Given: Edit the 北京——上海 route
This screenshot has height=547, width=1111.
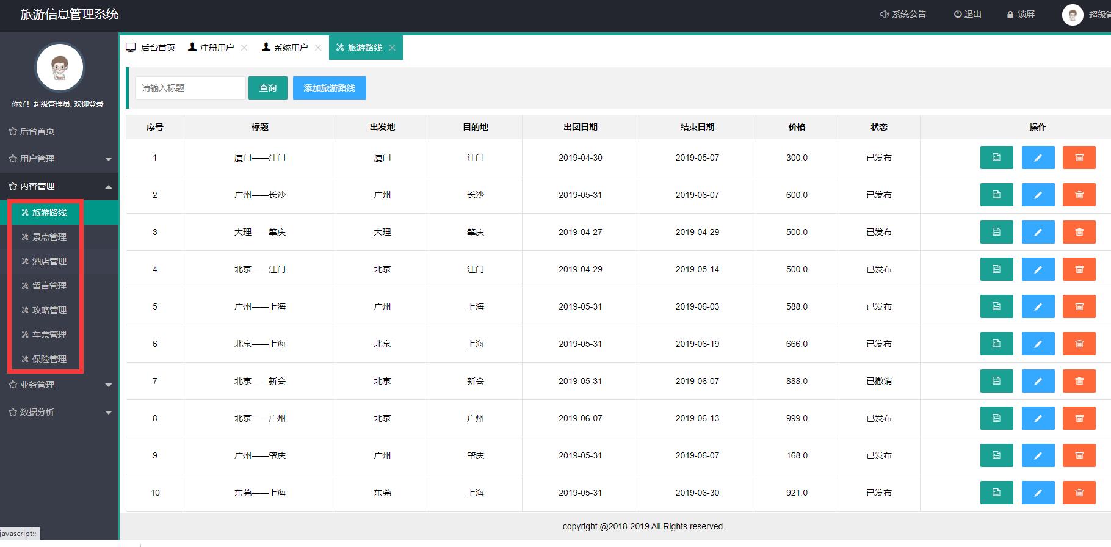Looking at the screenshot, I should pyautogui.click(x=1038, y=344).
